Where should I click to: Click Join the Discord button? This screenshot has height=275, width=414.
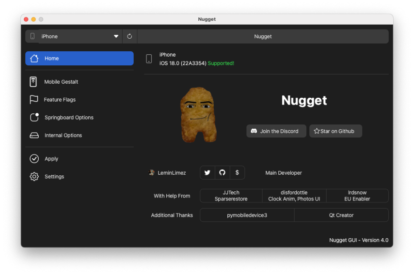276,131
